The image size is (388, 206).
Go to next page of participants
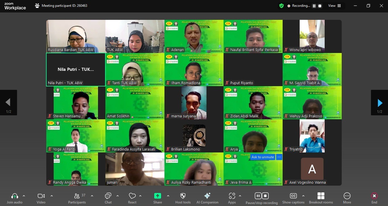[379, 103]
